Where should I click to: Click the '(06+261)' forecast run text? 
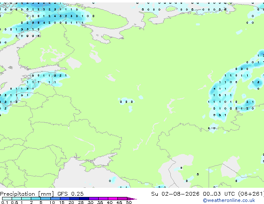[x=251, y=194]
